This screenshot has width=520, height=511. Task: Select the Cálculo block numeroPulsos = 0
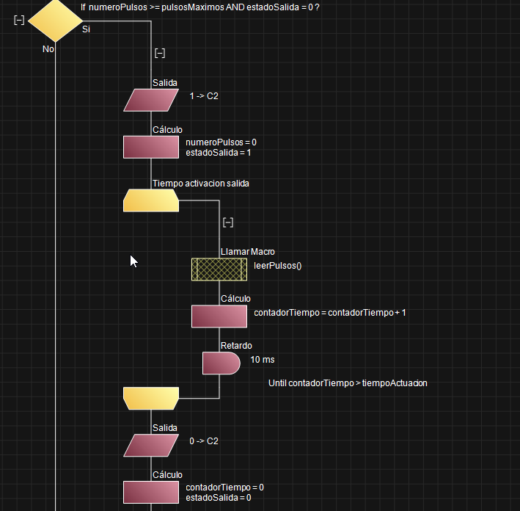click(x=151, y=147)
